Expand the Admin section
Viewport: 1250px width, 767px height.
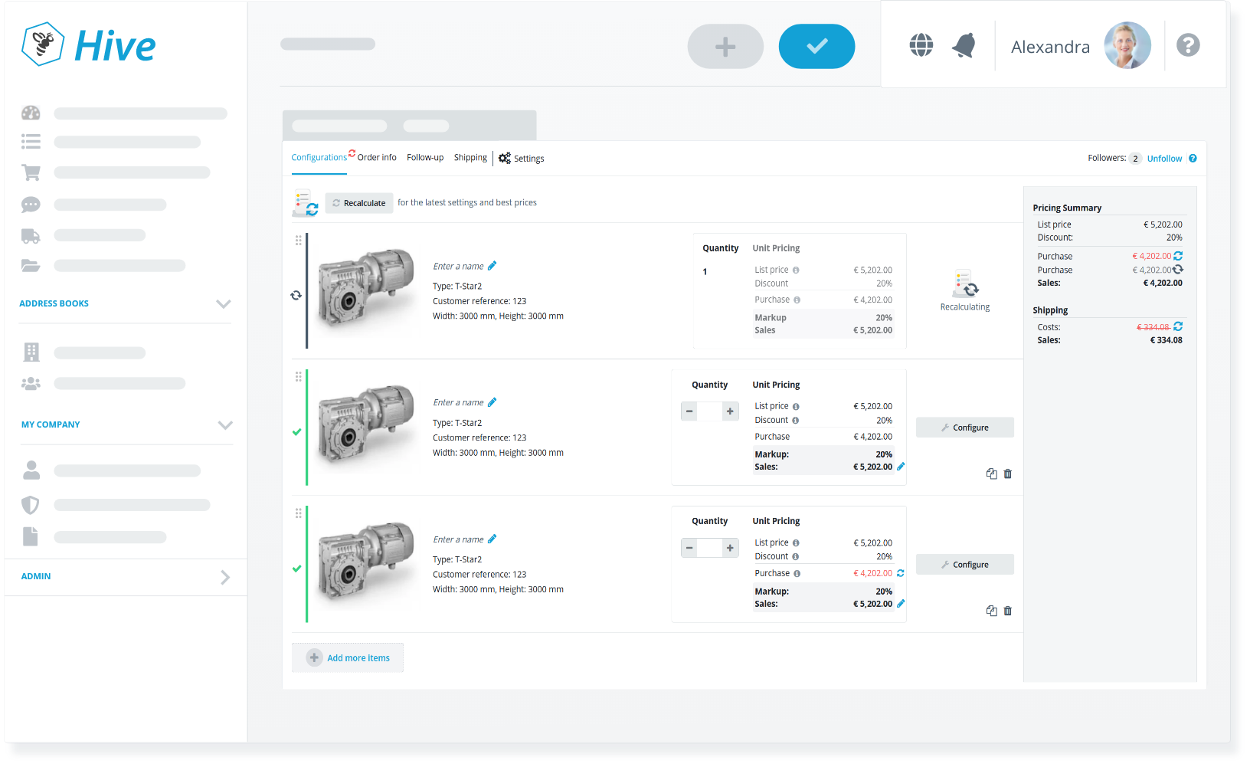[x=225, y=577]
